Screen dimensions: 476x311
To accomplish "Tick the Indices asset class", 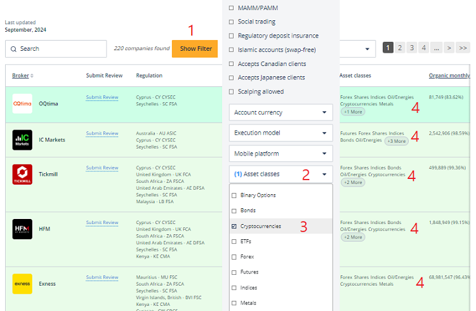I will [x=234, y=288].
